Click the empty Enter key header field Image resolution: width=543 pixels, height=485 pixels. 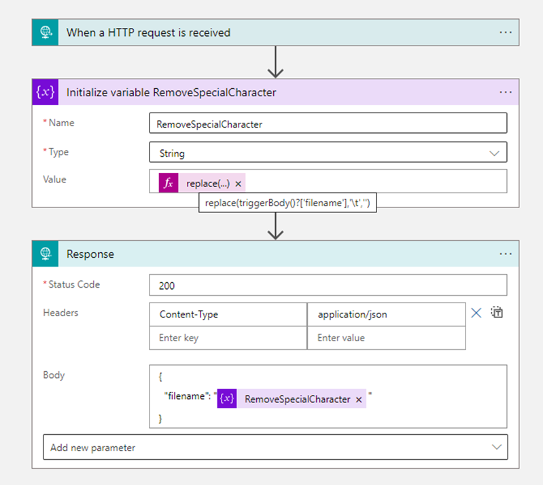tap(228, 338)
